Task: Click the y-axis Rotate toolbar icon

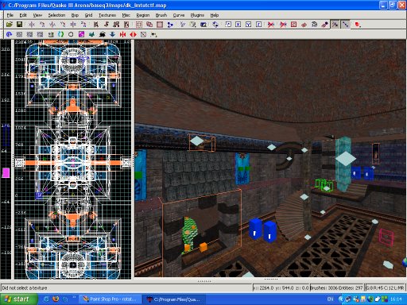Action: (63, 25)
